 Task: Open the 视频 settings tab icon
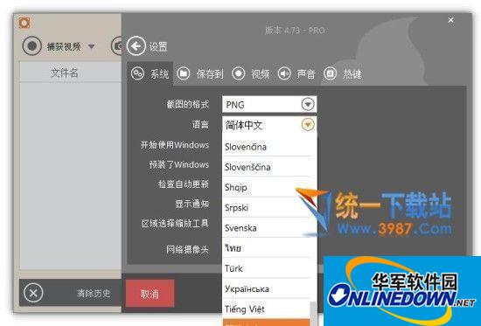(239, 73)
